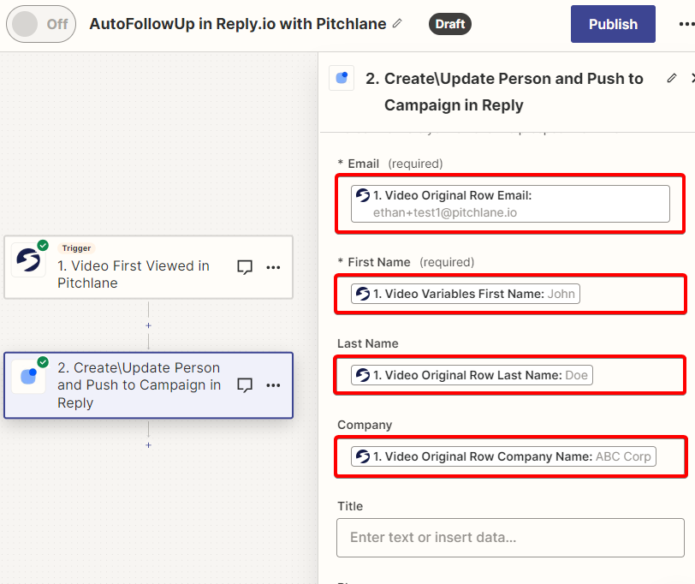Click the Reply app icon in the panel header
This screenshot has width=695, height=584.
click(x=342, y=78)
